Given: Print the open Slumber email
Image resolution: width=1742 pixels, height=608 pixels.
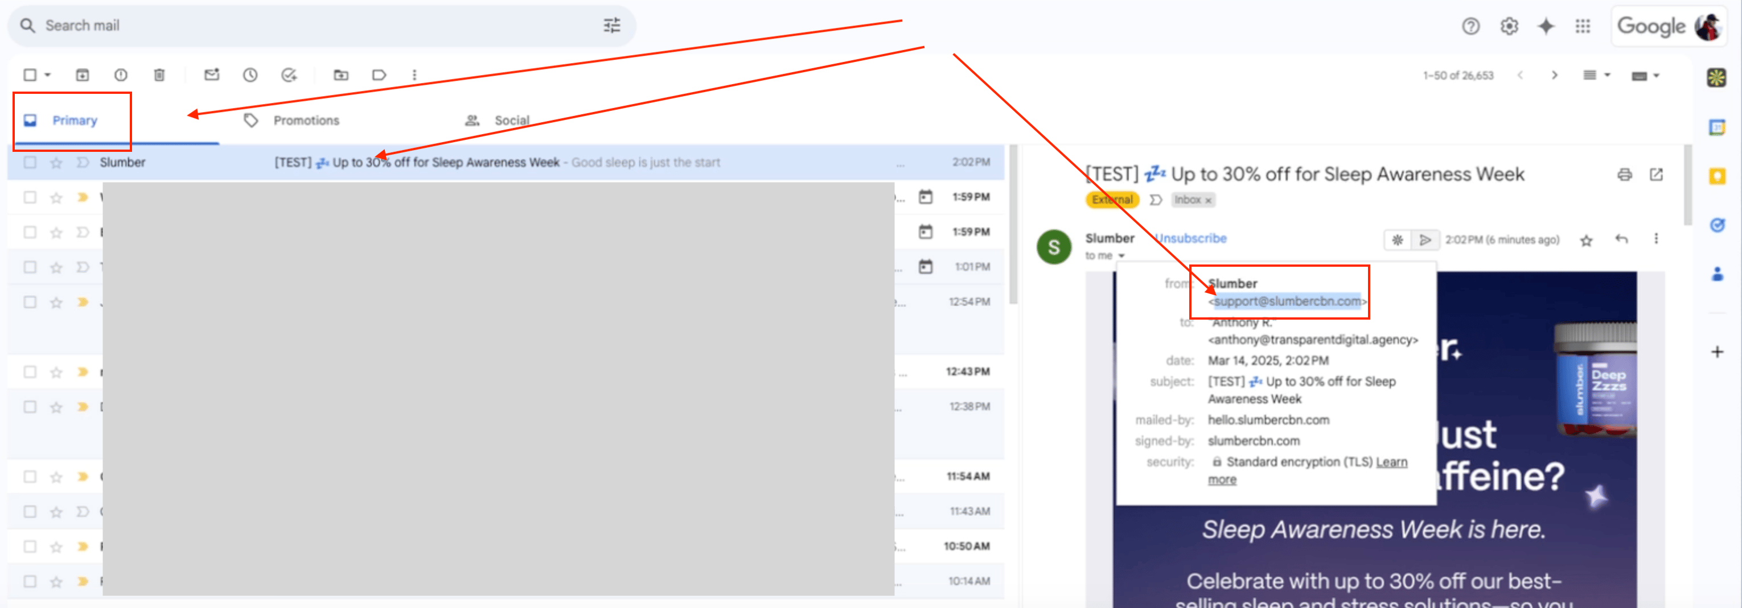Looking at the screenshot, I should 1624,175.
